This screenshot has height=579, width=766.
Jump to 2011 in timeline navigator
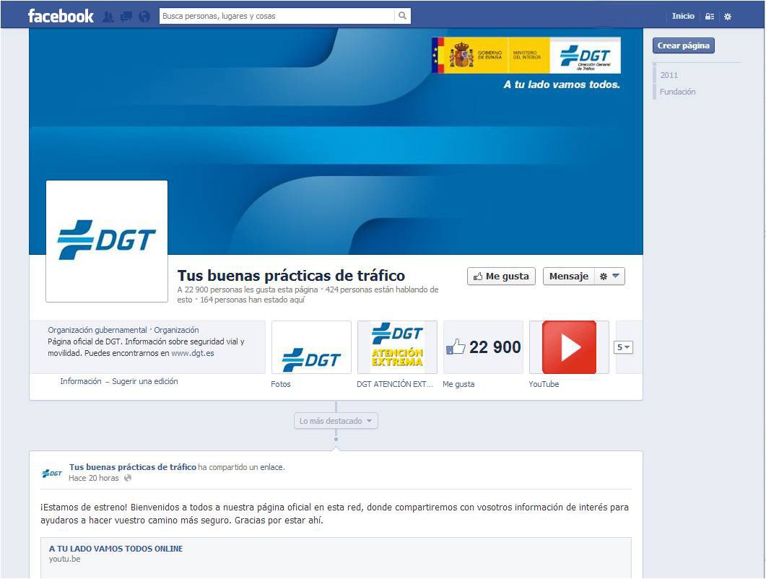669,75
